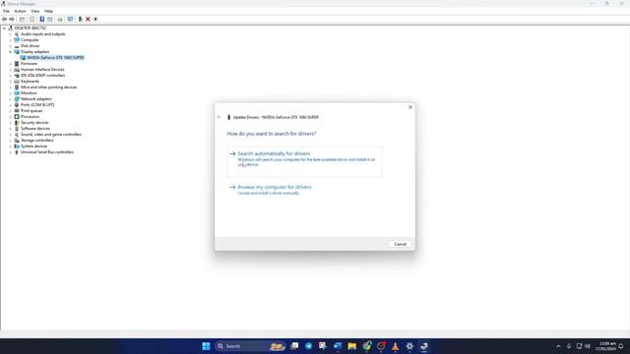Expand the Keyboards category

coord(11,81)
